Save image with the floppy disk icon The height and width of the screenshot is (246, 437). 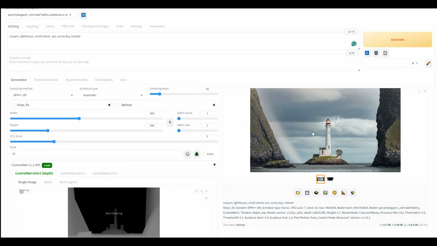pos(307,193)
